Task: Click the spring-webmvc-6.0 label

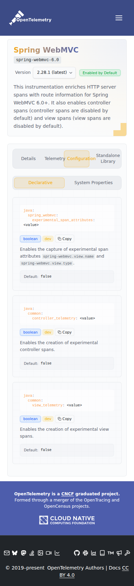Action: [x=37, y=60]
